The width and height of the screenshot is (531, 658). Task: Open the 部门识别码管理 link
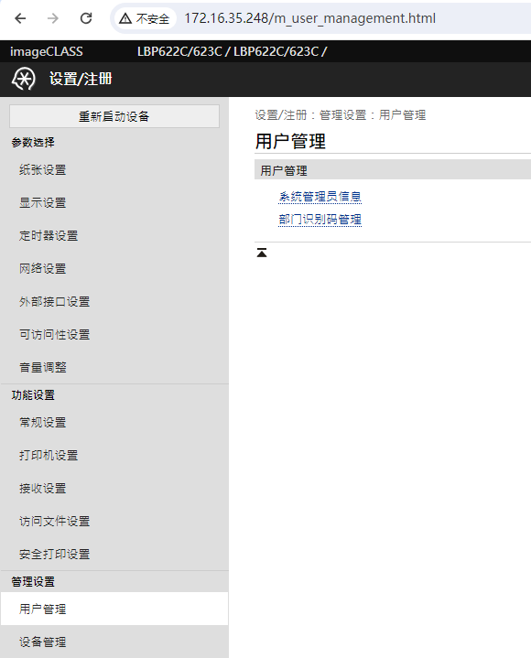click(x=320, y=219)
